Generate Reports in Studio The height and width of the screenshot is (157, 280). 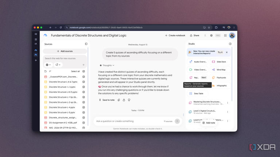(x=198, y=78)
